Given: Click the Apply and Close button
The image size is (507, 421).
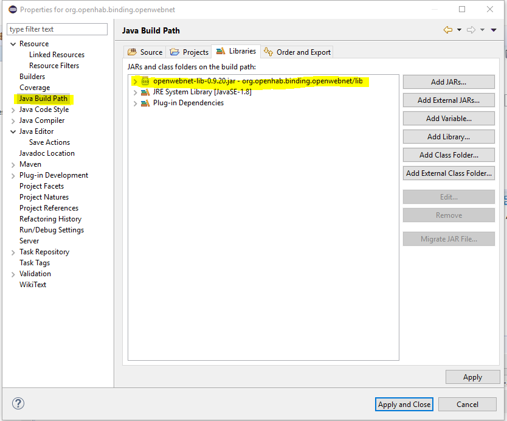Looking at the screenshot, I should coord(404,404).
